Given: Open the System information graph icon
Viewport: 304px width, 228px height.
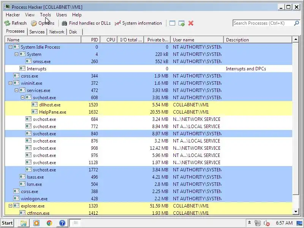Looking at the screenshot, I should point(118,23).
